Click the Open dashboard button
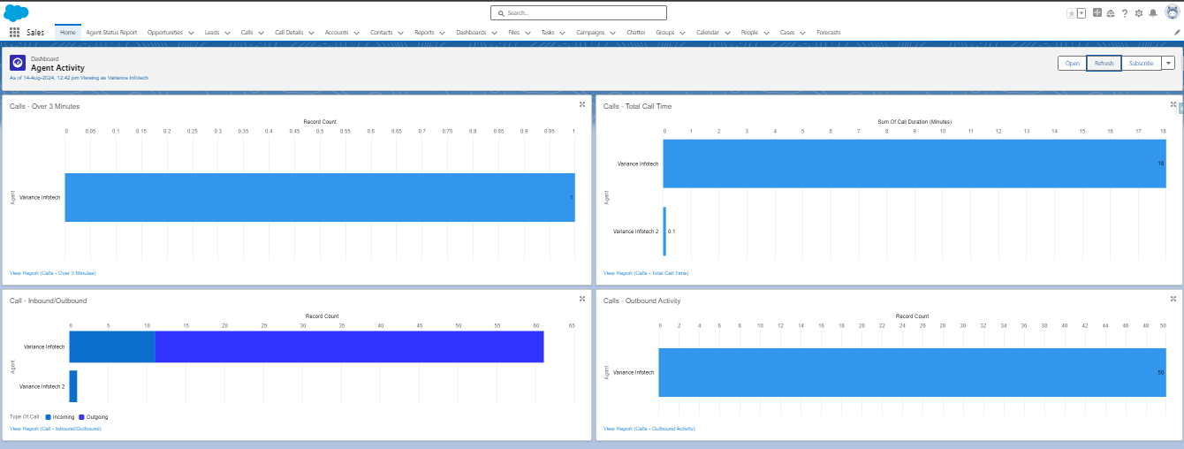1184x449 pixels. click(1072, 63)
